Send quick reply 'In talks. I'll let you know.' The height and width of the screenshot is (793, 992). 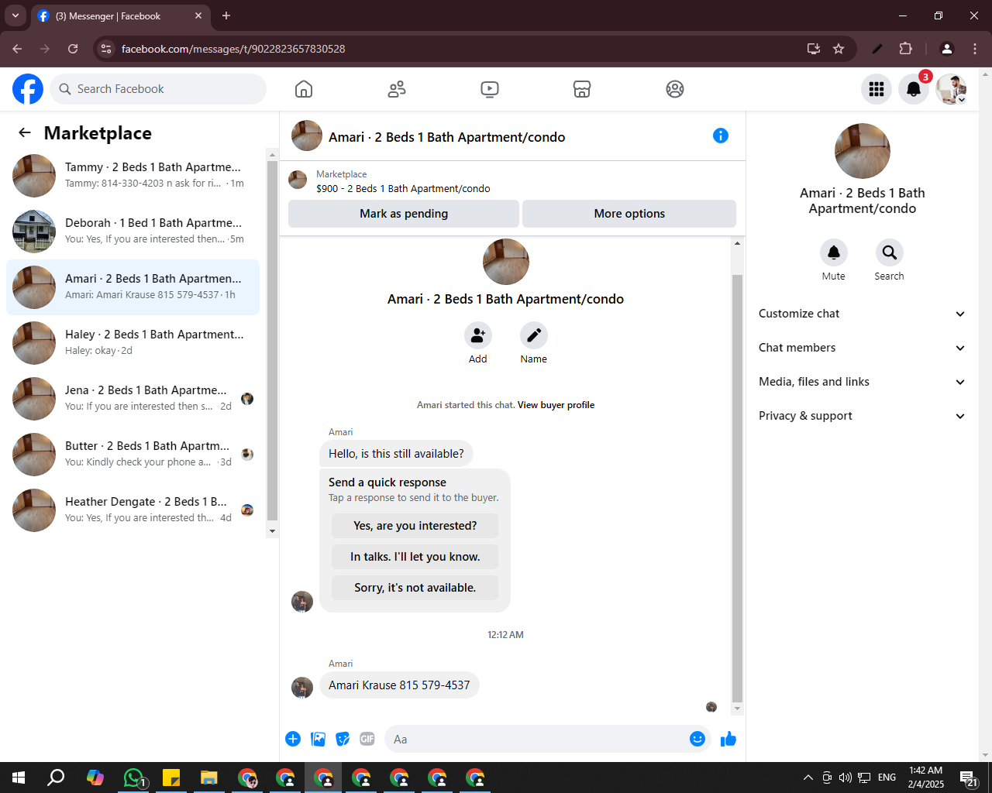point(415,557)
